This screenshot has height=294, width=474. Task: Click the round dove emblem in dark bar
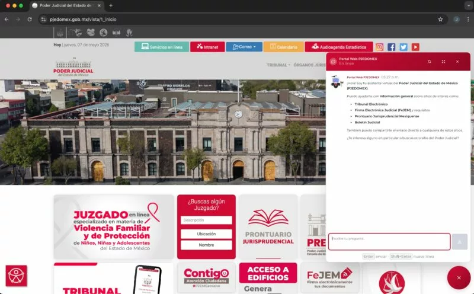(103, 32)
